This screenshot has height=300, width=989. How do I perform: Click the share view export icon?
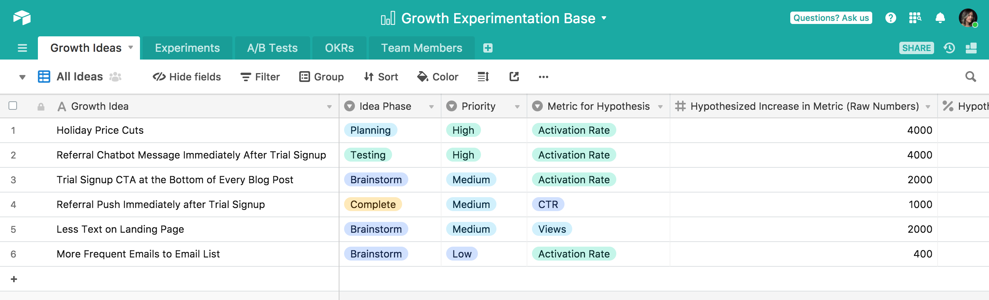coord(514,77)
